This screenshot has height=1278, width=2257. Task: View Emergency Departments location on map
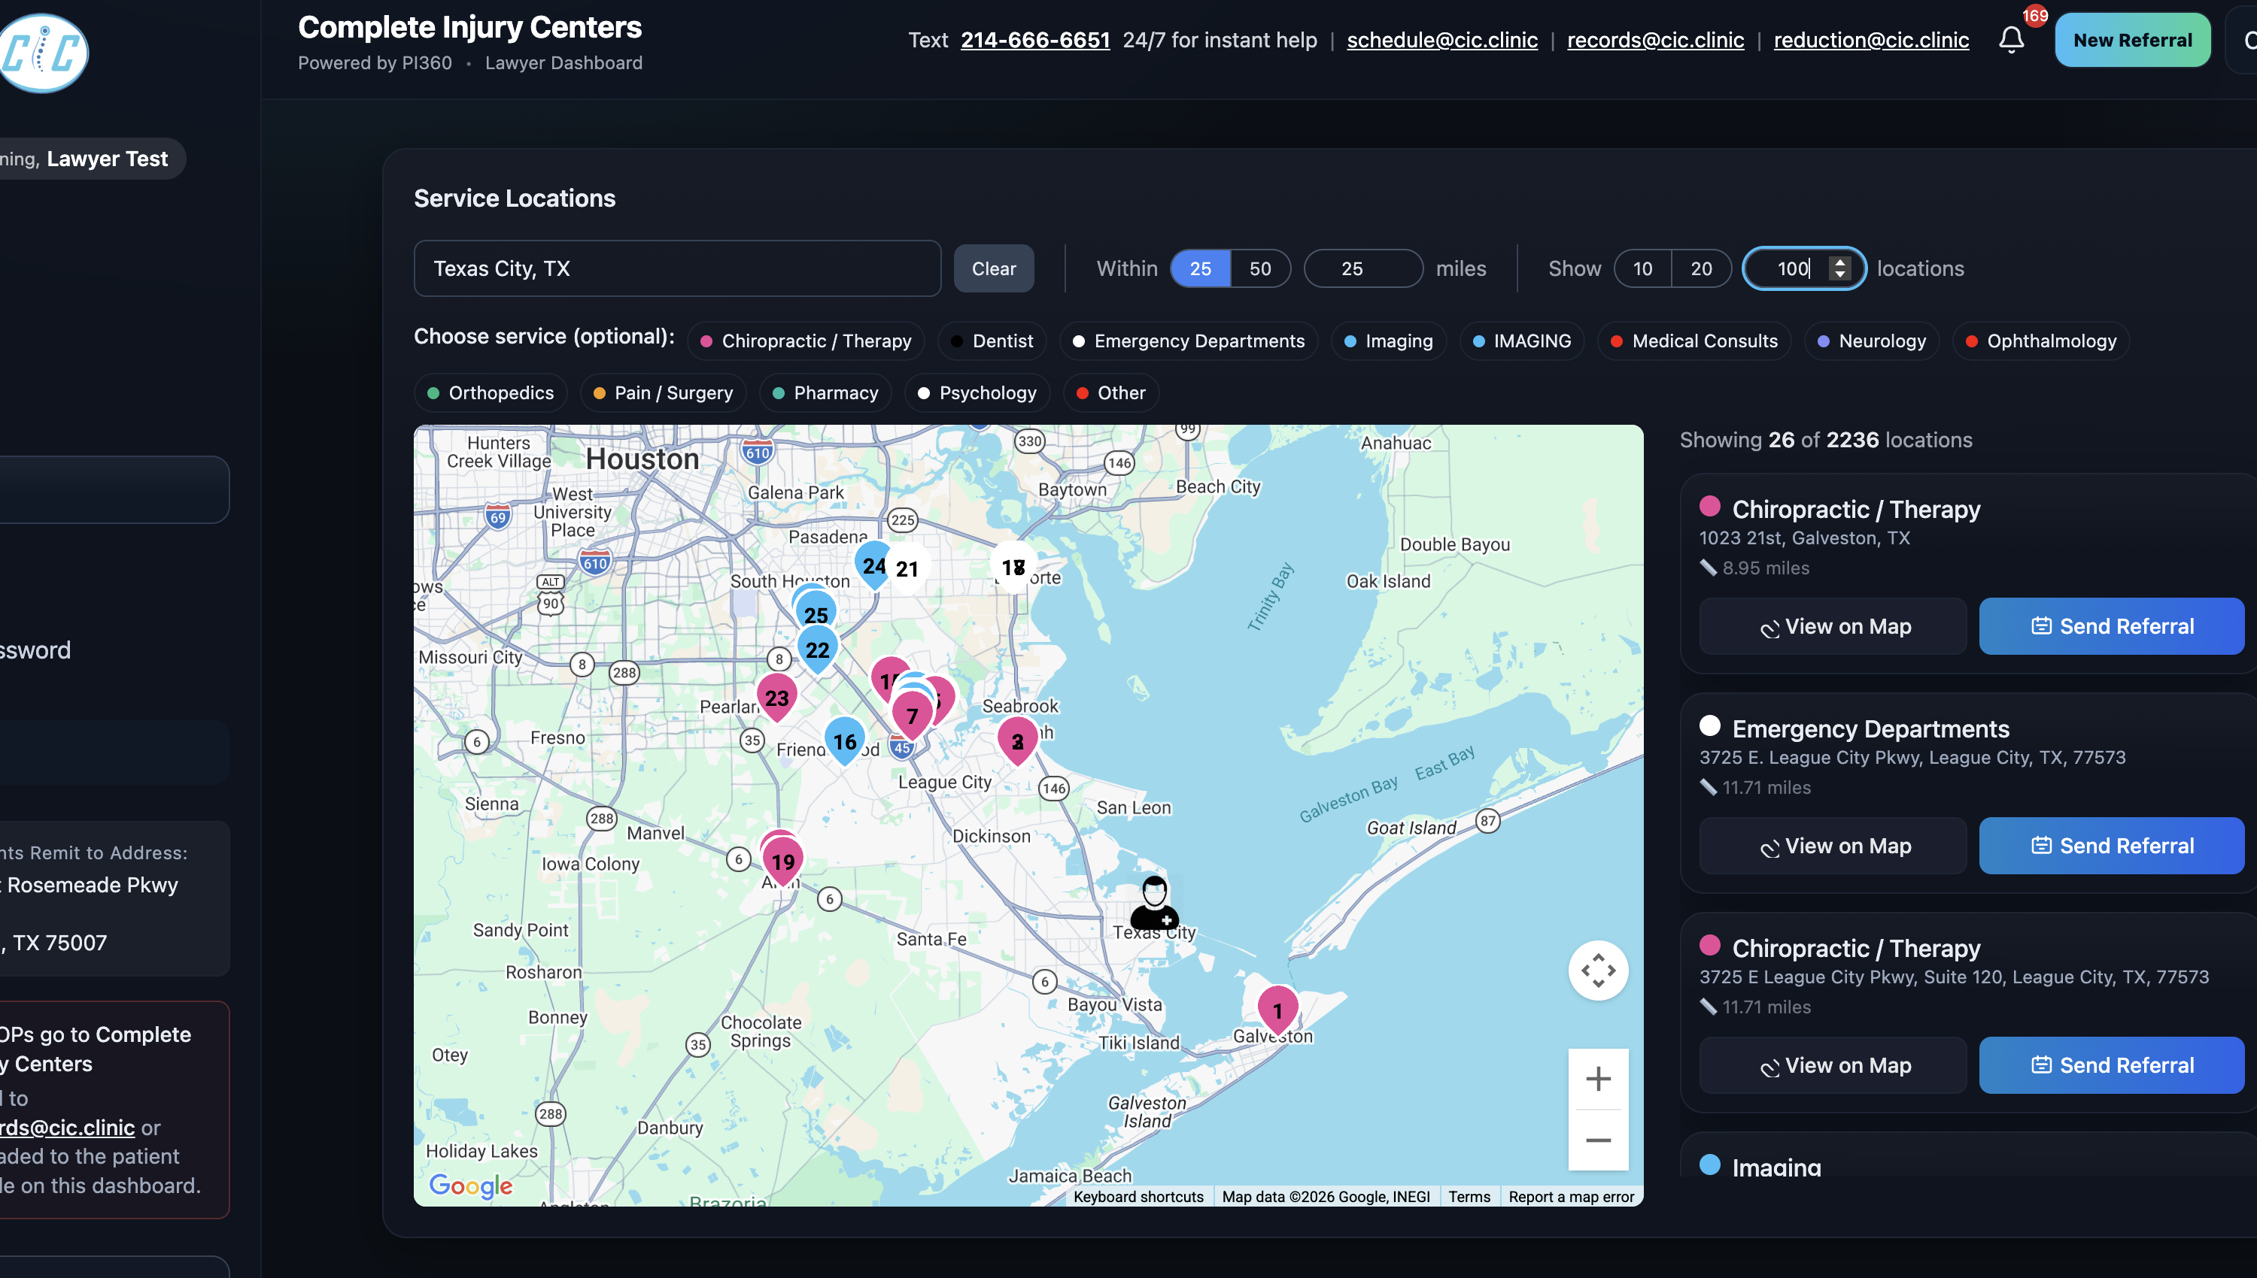(1833, 845)
